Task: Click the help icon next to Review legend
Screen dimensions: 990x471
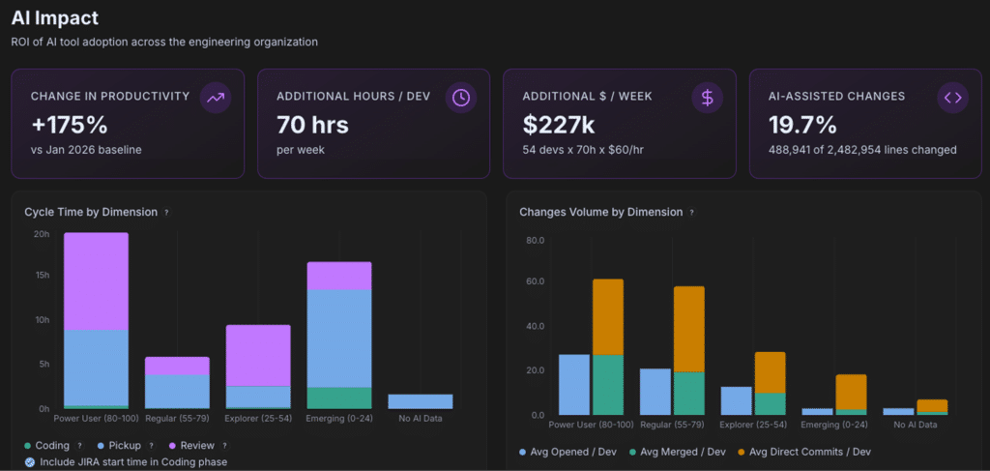Action: pyautogui.click(x=224, y=446)
